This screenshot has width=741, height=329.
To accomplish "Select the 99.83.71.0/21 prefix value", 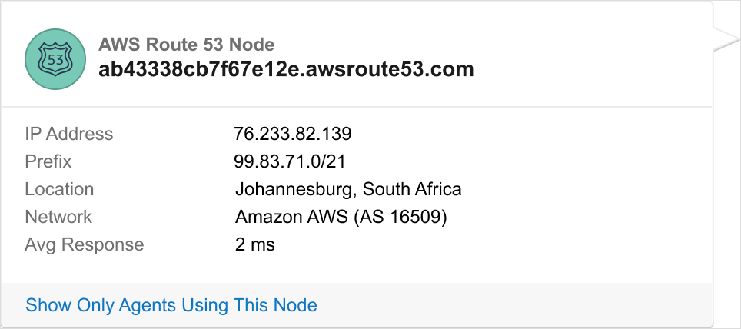I will pos(288,161).
